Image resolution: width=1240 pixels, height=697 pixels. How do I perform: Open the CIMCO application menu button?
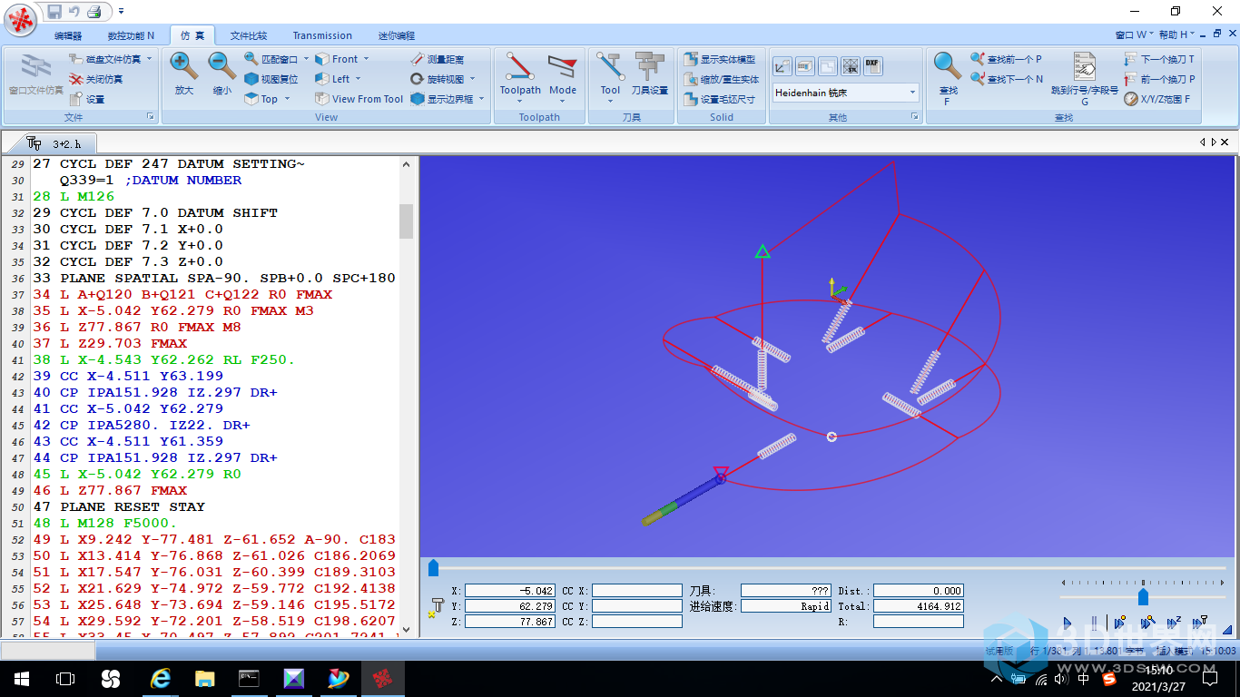point(21,19)
